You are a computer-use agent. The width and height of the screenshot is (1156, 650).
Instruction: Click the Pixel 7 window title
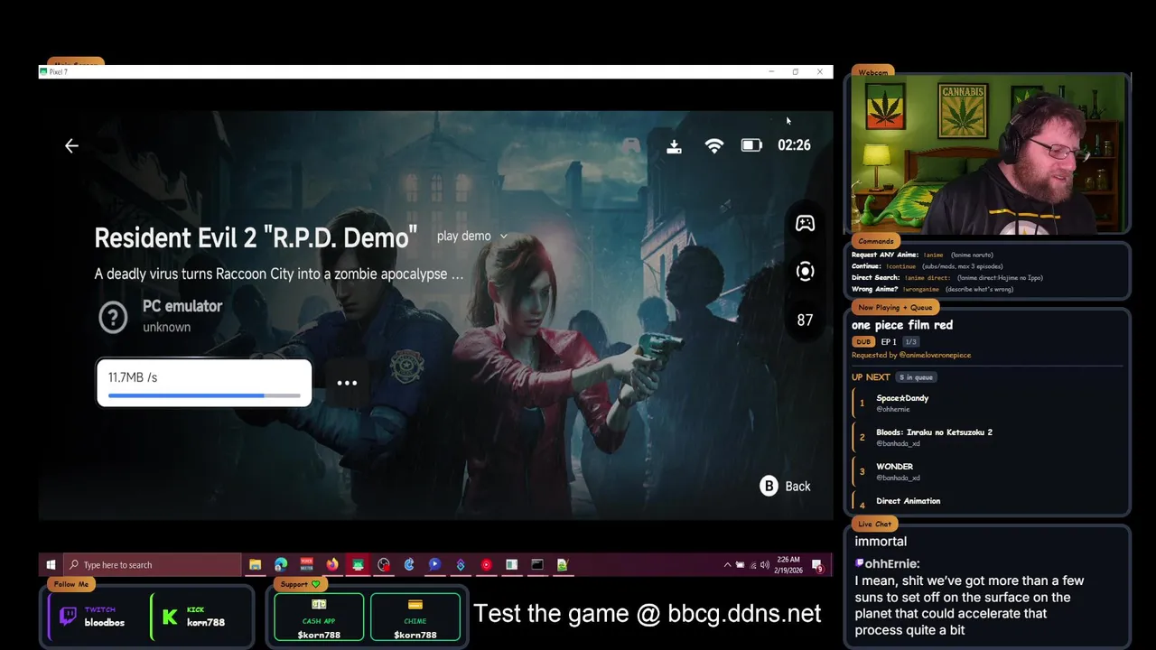click(x=59, y=71)
